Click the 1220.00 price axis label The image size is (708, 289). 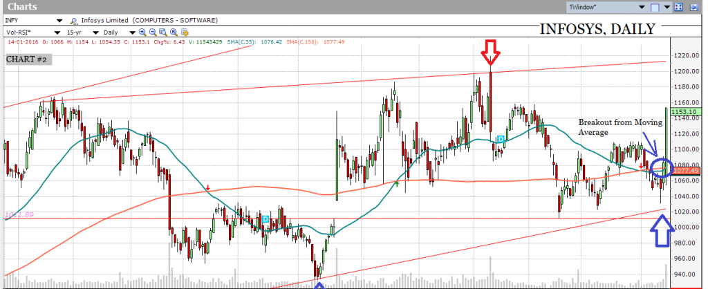point(685,56)
